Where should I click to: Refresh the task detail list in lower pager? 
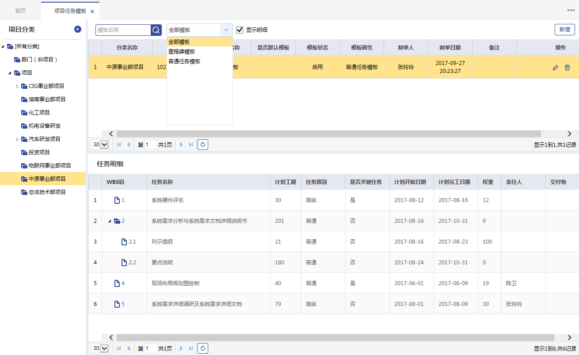coord(203,348)
